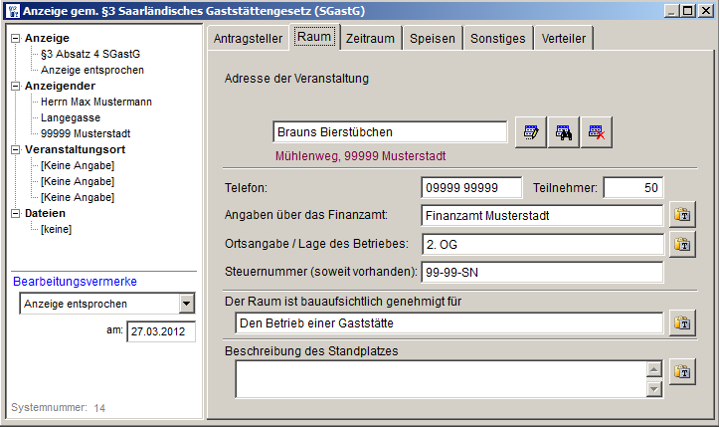Click into the Telefon input field
The width and height of the screenshot is (719, 427).
tap(471, 188)
